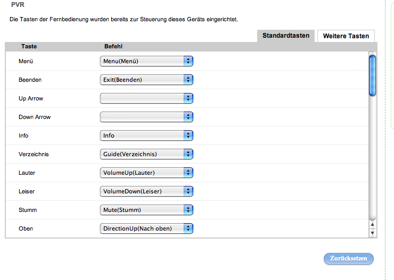Switch to the Weitere Tasten tab
Screen dimensions: 394x280
(x=346, y=36)
